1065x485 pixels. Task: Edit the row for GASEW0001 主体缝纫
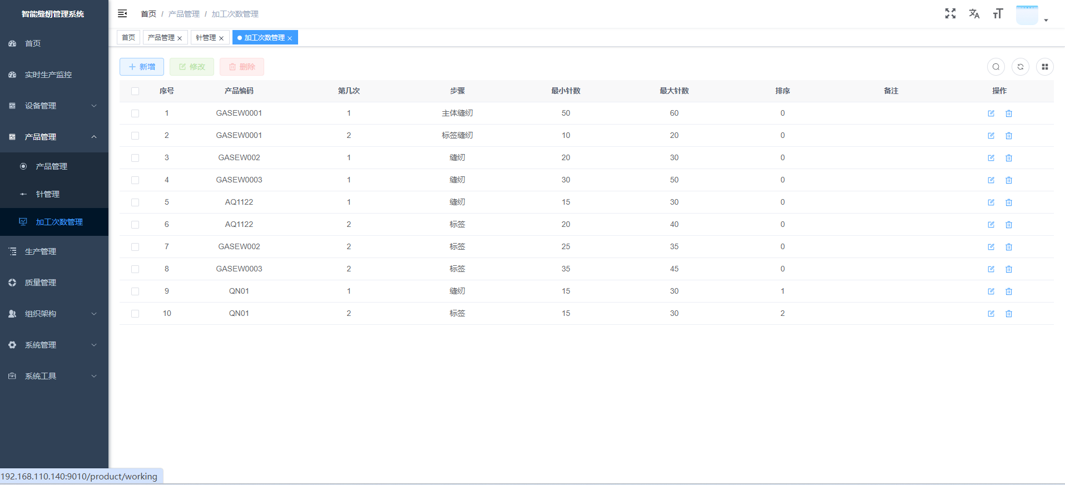990,113
